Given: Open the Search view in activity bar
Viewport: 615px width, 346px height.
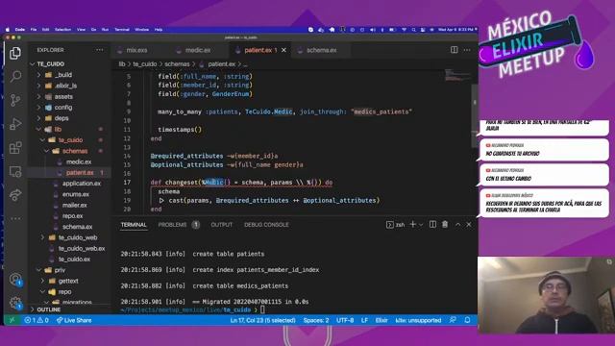Looking at the screenshot, I should pyautogui.click(x=15, y=76).
